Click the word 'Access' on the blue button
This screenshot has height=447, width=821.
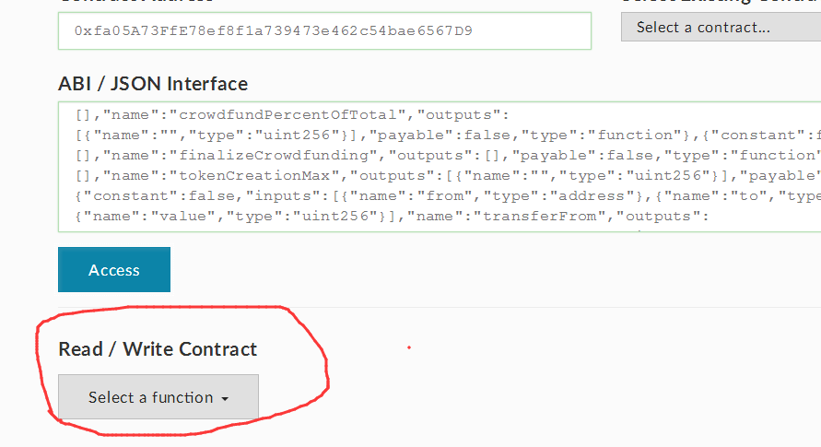click(x=114, y=270)
